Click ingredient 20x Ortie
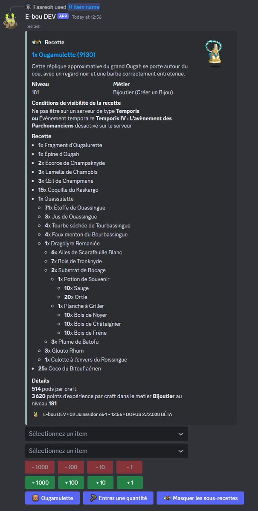This screenshot has width=258, height=511. (75, 297)
